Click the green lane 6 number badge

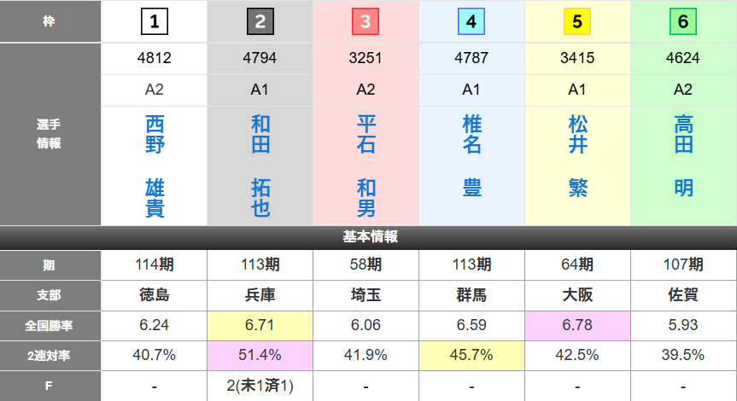(x=683, y=21)
